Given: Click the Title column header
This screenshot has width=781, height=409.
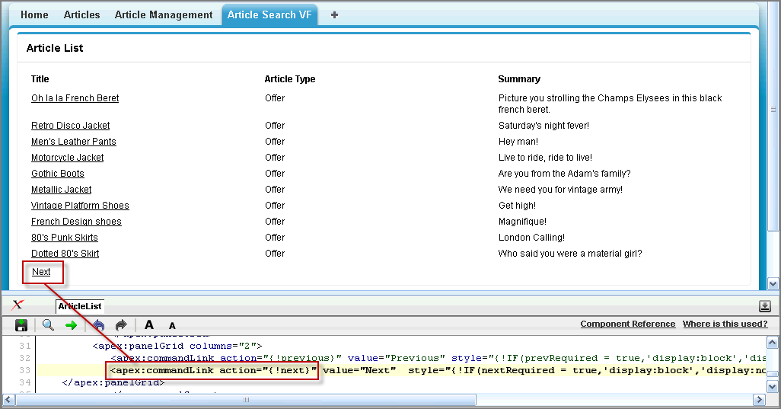Looking at the screenshot, I should click(x=40, y=78).
